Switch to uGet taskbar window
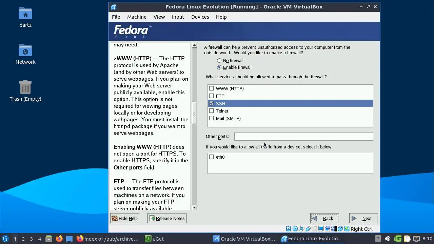 154,239
